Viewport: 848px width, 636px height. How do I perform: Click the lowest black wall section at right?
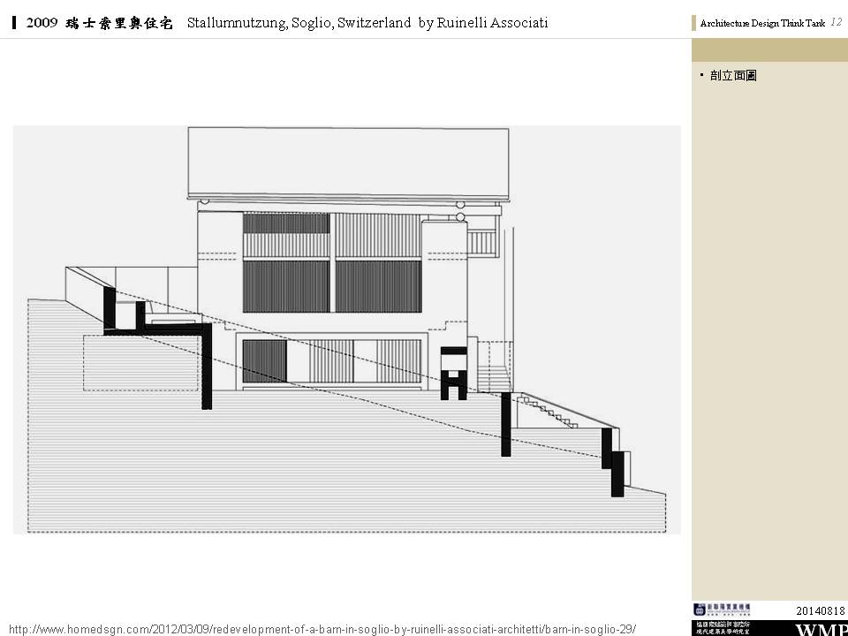pos(617,473)
